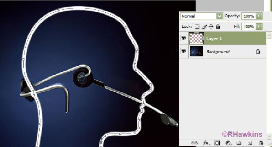
Task: Click the path anchor point at nose tip
Action: (151, 85)
